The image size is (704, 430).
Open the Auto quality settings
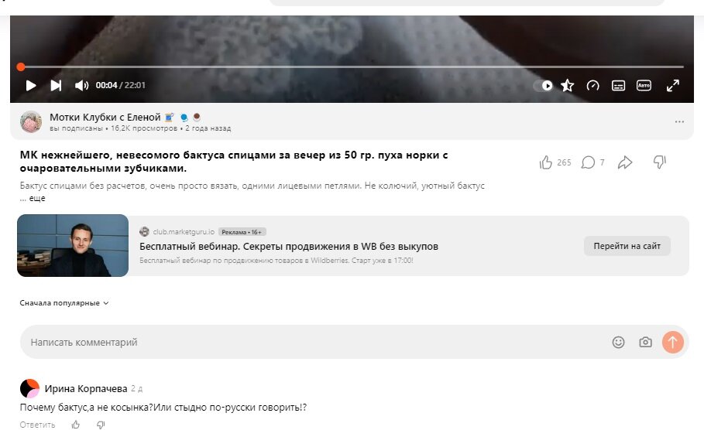(644, 85)
